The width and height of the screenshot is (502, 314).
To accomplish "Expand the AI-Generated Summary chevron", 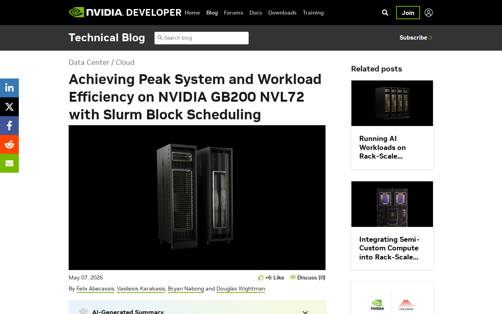I will pos(305,312).
